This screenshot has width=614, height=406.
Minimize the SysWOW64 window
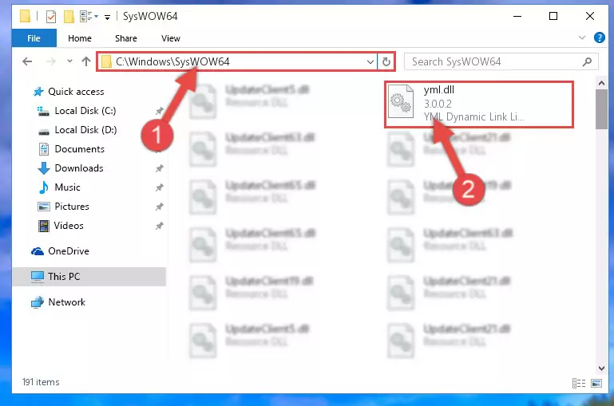pyautogui.click(x=517, y=17)
